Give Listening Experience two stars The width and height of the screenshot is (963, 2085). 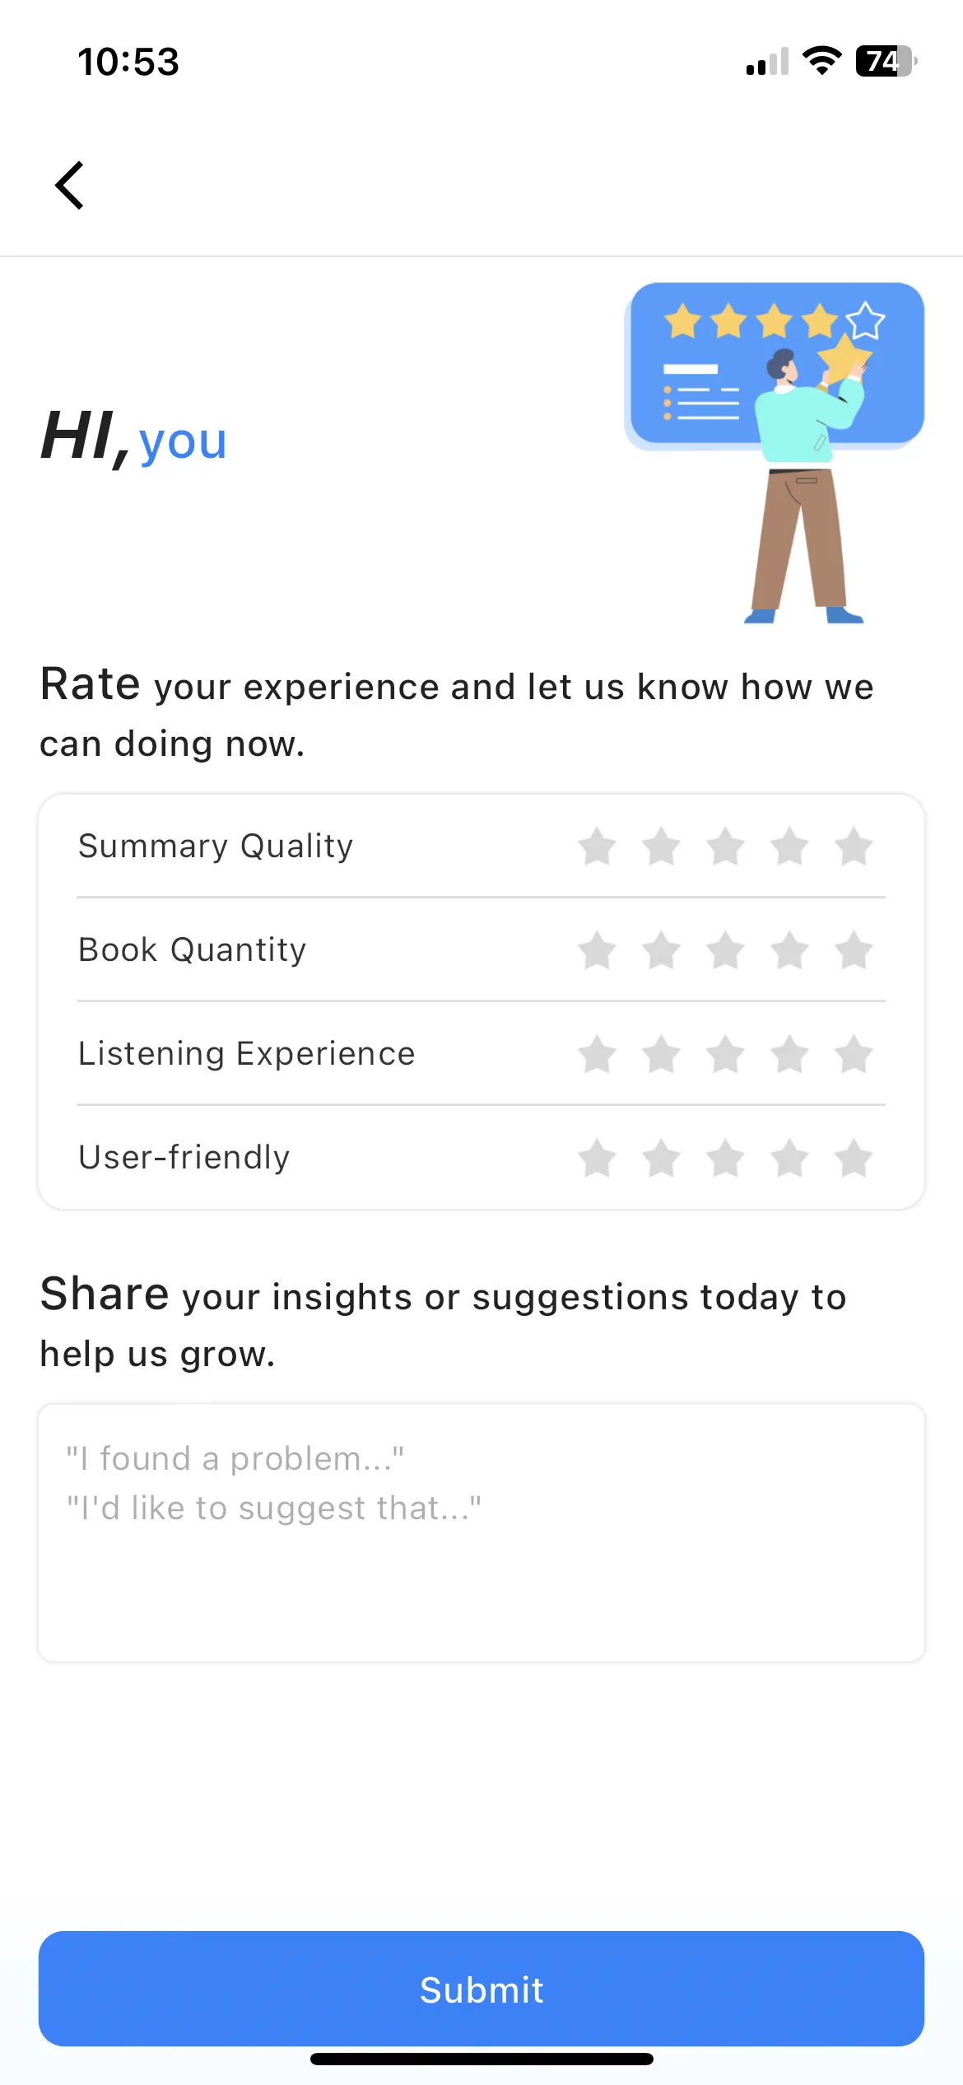662,1054
